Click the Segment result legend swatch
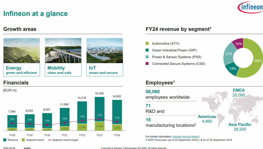The image size is (263, 149). pos(23,140)
